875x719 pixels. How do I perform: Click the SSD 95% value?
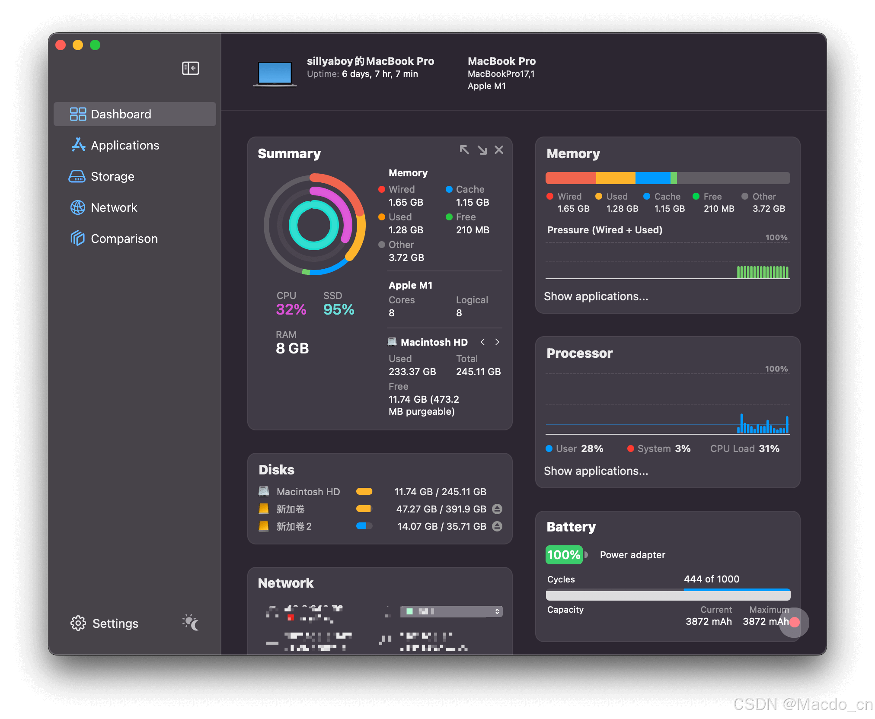click(339, 309)
